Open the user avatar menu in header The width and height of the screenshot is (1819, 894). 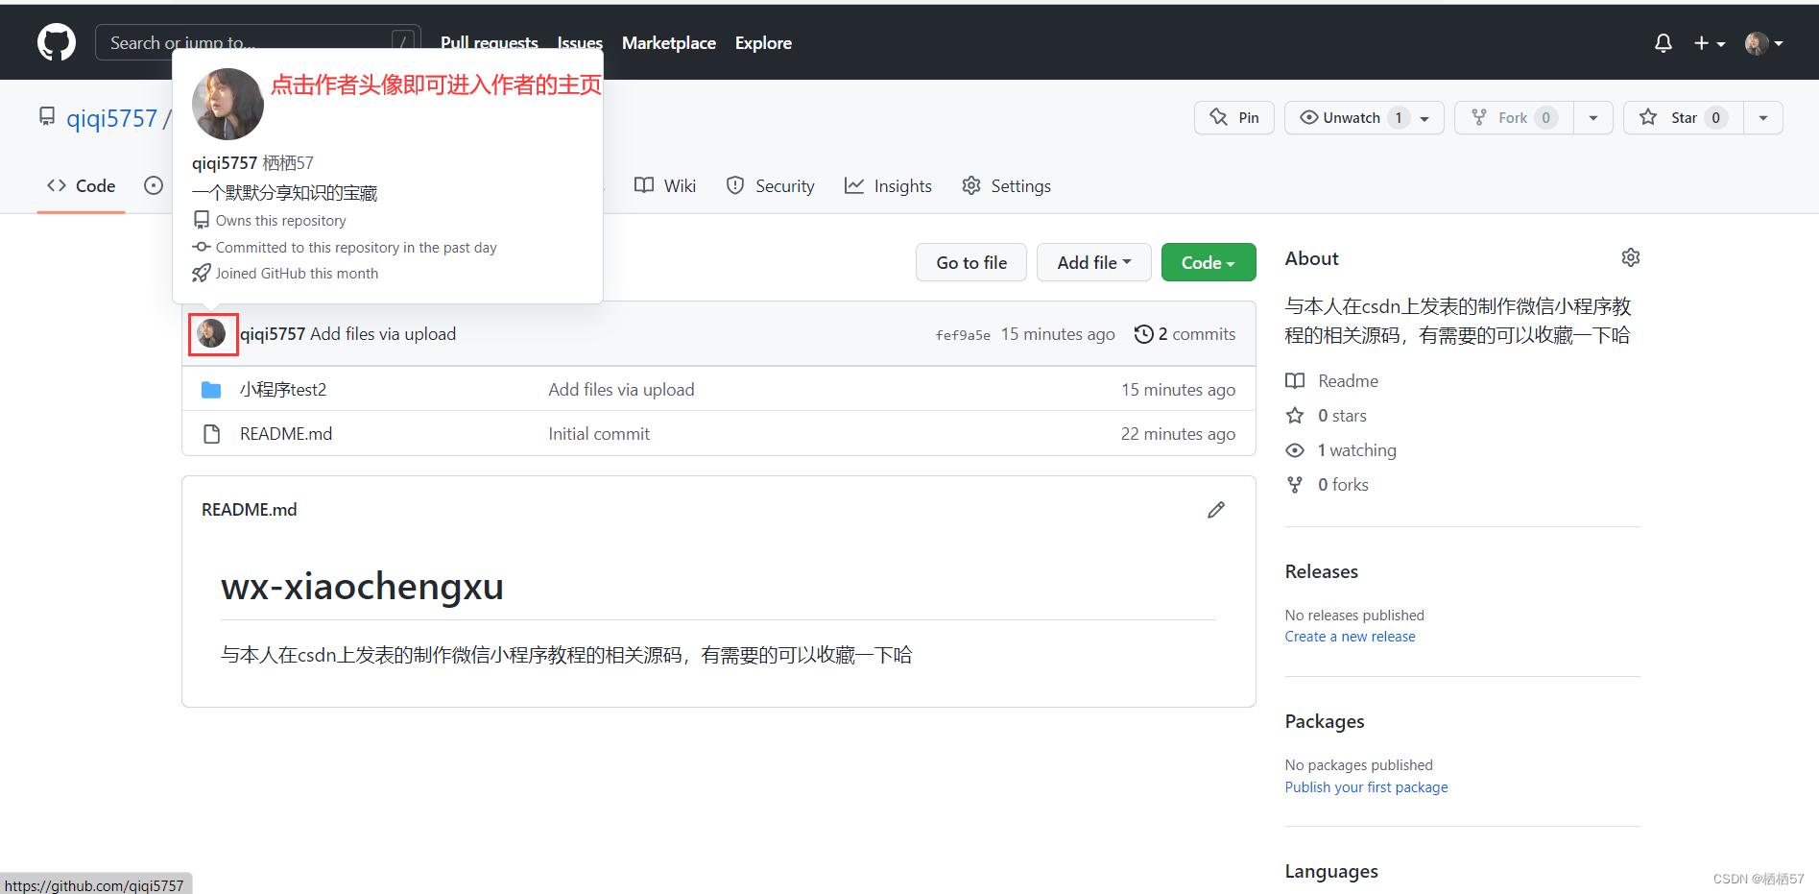(1763, 43)
